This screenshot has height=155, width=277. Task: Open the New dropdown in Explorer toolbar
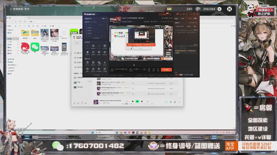tap(9, 26)
